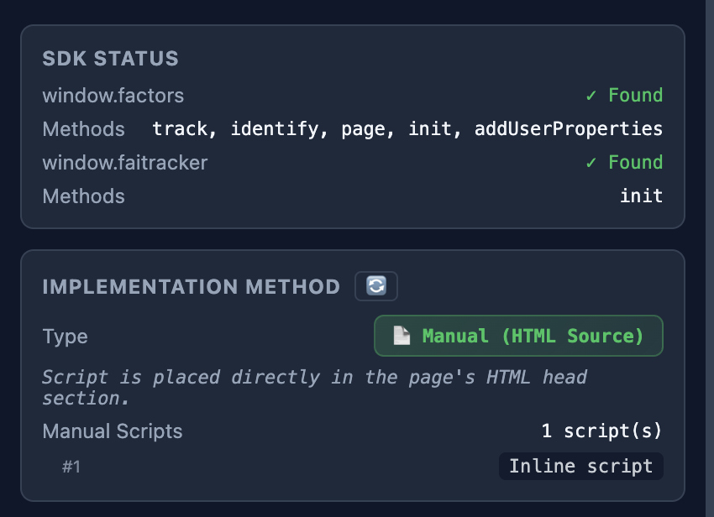Click the init method value for faitracker
The width and height of the screenshot is (714, 517).
tap(641, 196)
